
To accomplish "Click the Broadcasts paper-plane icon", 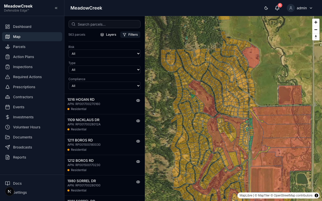I will click(8, 147).
